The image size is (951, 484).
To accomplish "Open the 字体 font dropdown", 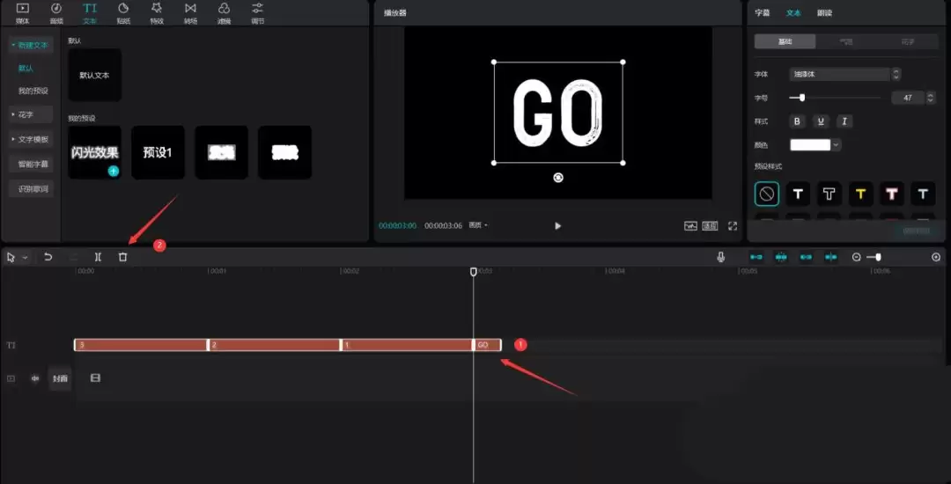I will tap(844, 75).
